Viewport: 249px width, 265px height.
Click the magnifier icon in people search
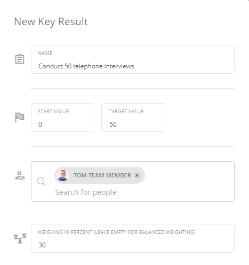(x=41, y=182)
